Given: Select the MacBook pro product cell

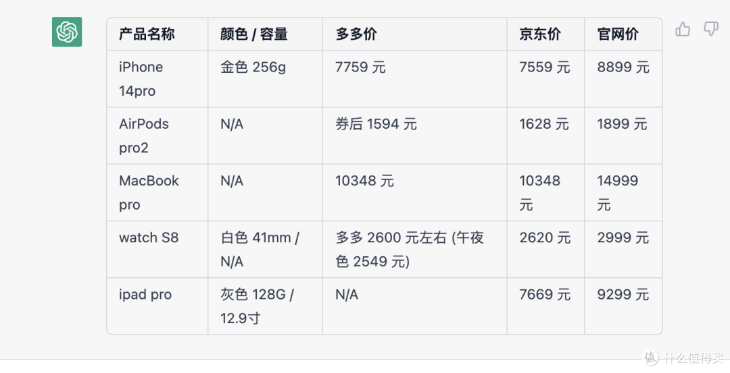Looking at the screenshot, I should pyautogui.click(x=157, y=193).
